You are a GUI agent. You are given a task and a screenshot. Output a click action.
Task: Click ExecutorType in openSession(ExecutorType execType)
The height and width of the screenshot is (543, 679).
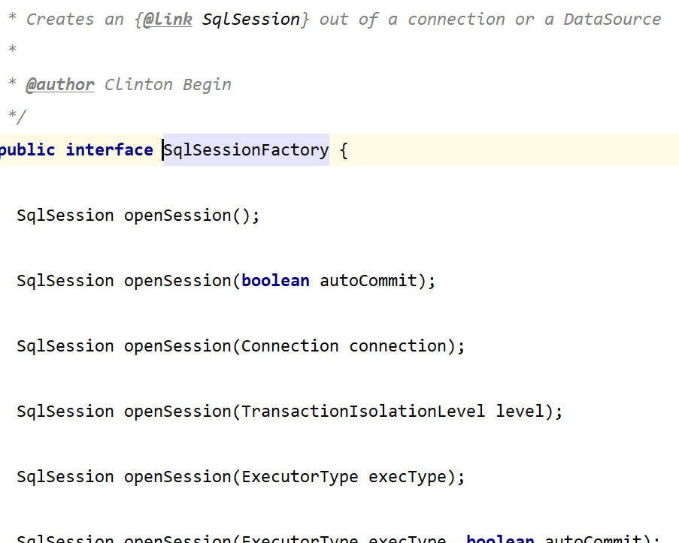(300, 477)
